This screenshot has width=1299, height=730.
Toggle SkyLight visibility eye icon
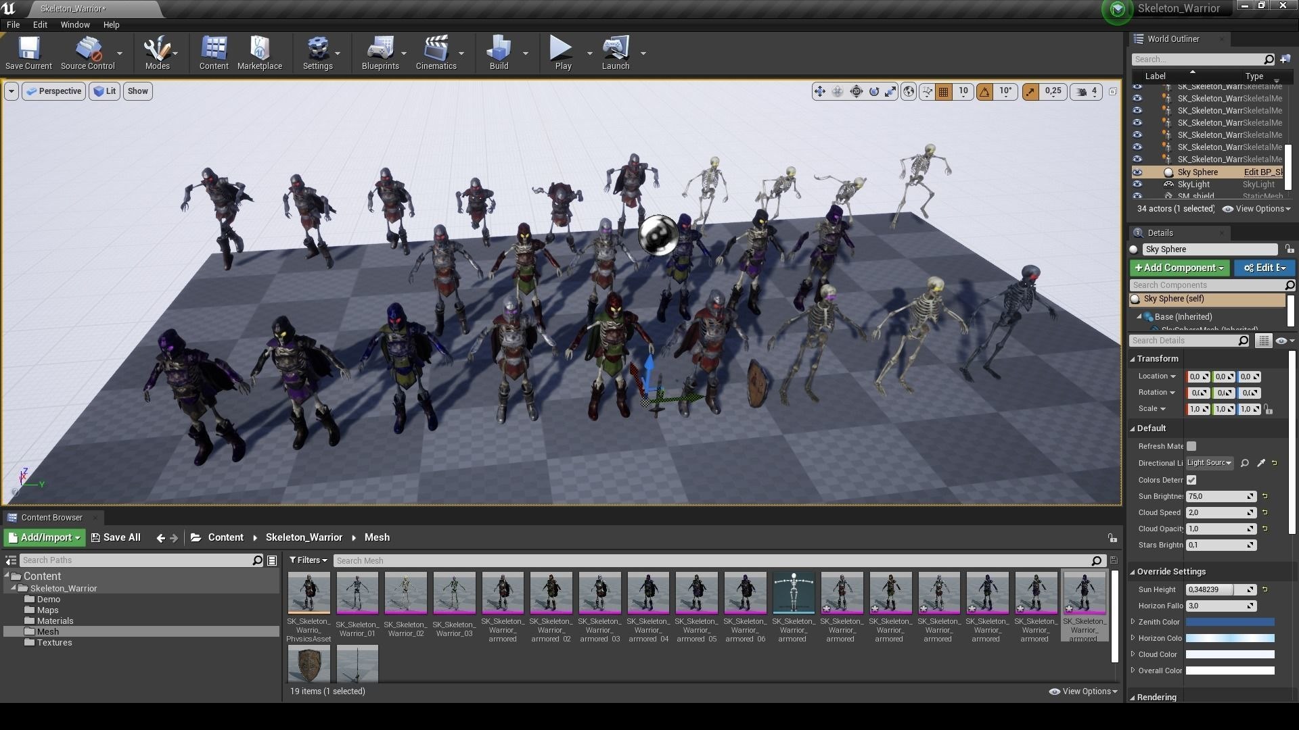point(1137,185)
